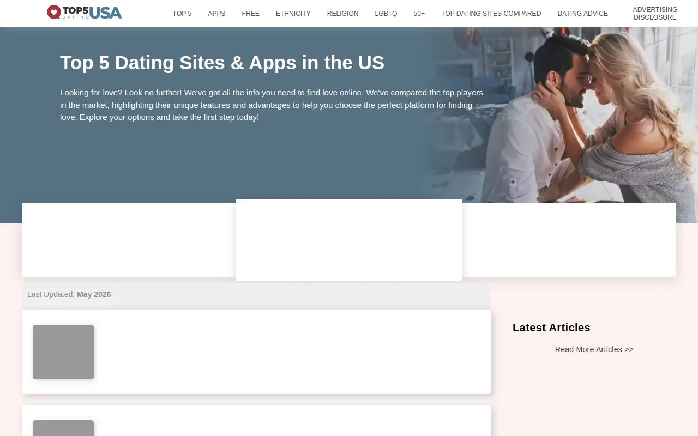Open the 50+ dating category
The image size is (698, 436).
419,14
